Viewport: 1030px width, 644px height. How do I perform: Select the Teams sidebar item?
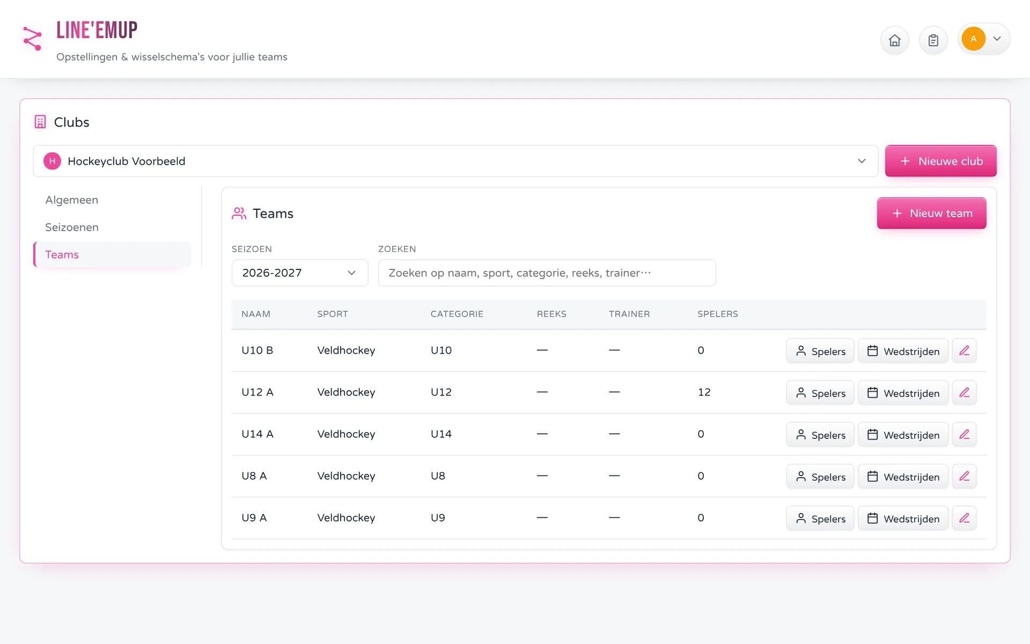112,254
